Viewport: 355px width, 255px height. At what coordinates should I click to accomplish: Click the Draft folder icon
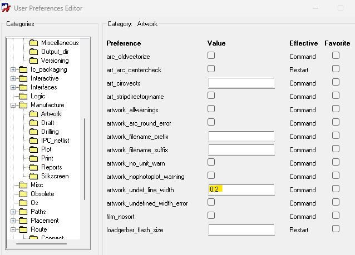click(33, 123)
